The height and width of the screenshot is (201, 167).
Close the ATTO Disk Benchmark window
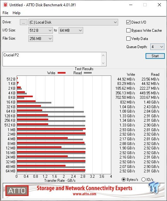pos(159,5)
